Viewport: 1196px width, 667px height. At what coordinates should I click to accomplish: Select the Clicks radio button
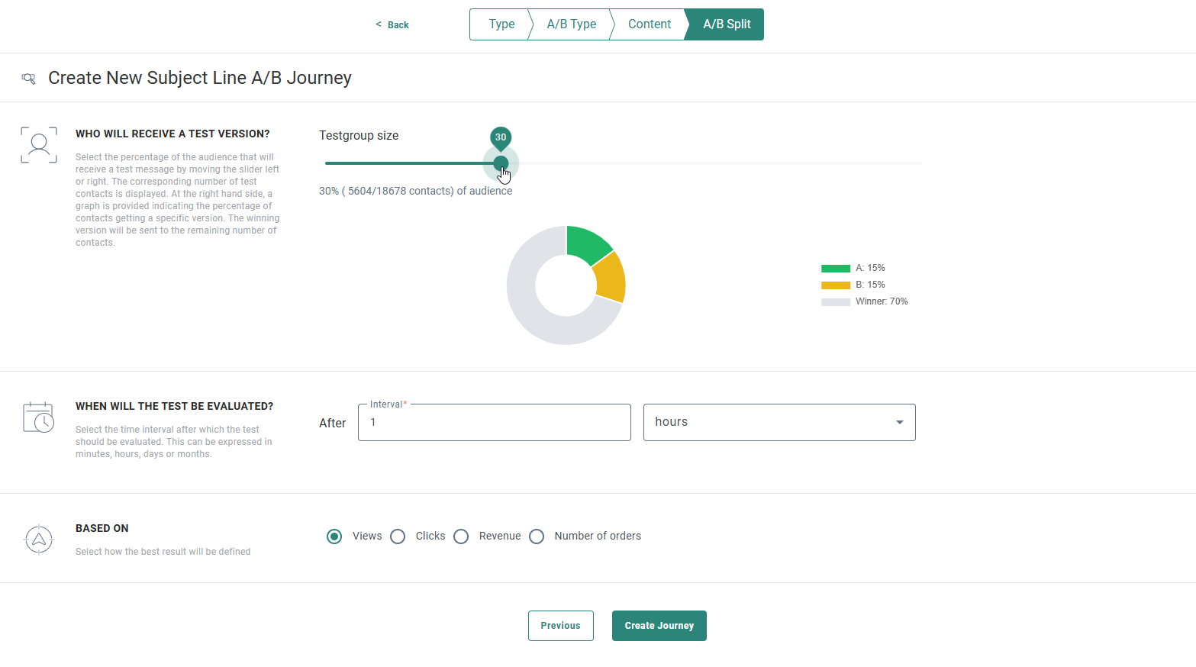pos(398,536)
